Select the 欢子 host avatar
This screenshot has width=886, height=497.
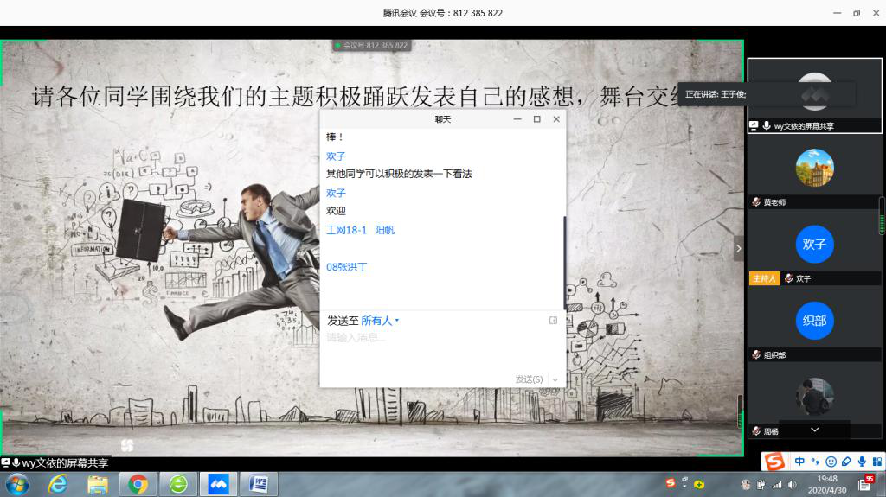click(x=814, y=244)
